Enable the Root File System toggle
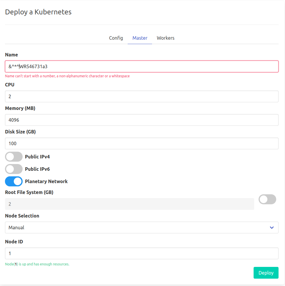Viewport: 285px width, 286px height. pos(267,199)
